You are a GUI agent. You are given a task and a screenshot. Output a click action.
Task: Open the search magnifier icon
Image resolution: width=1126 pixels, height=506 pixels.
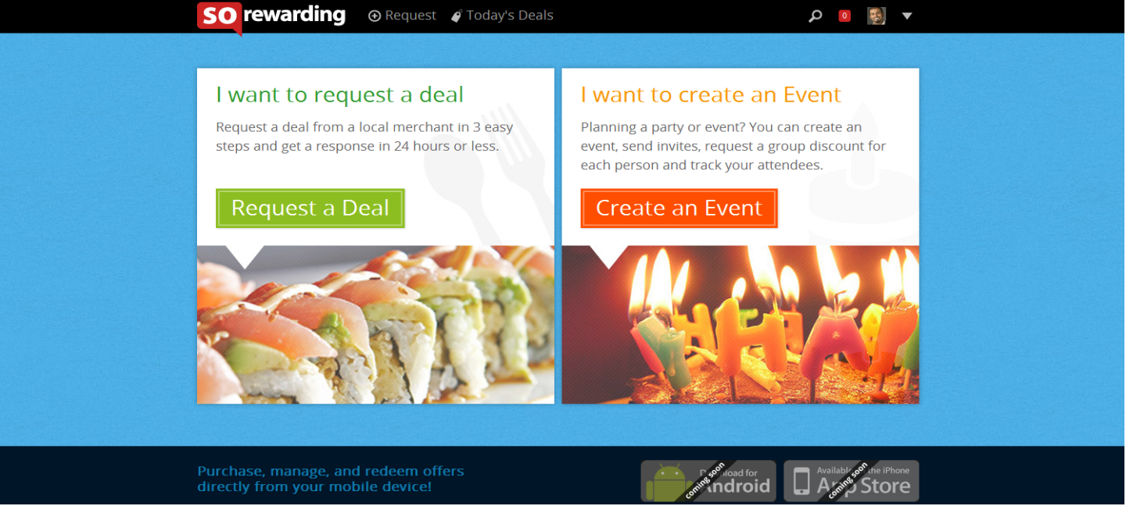pos(816,16)
